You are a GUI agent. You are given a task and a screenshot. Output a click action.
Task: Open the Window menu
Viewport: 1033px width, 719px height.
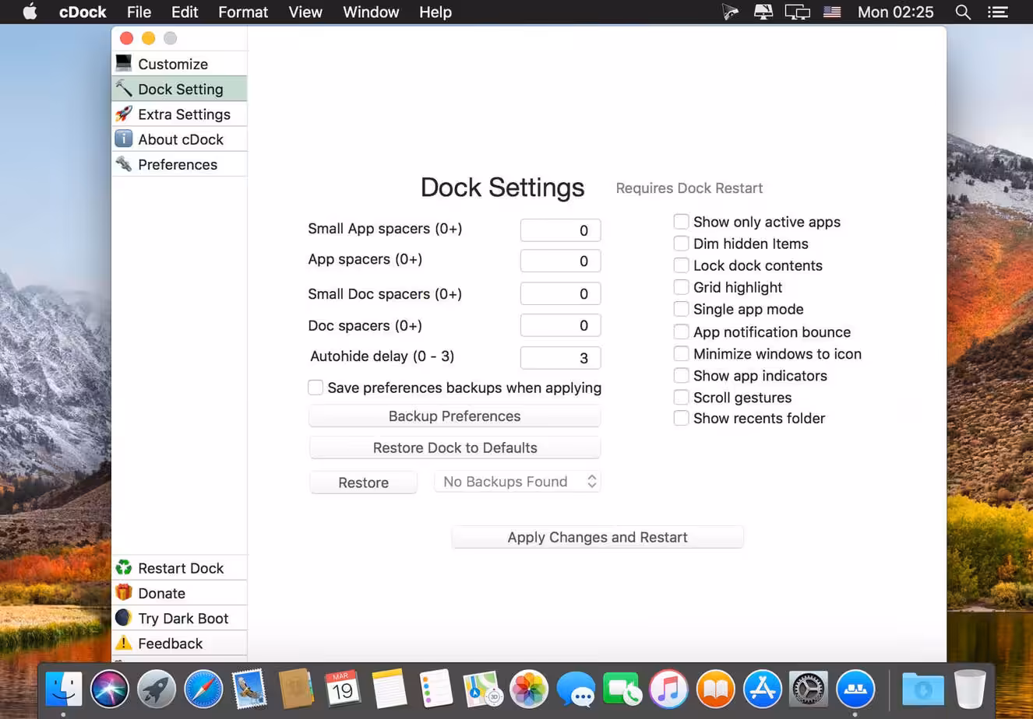pos(371,12)
